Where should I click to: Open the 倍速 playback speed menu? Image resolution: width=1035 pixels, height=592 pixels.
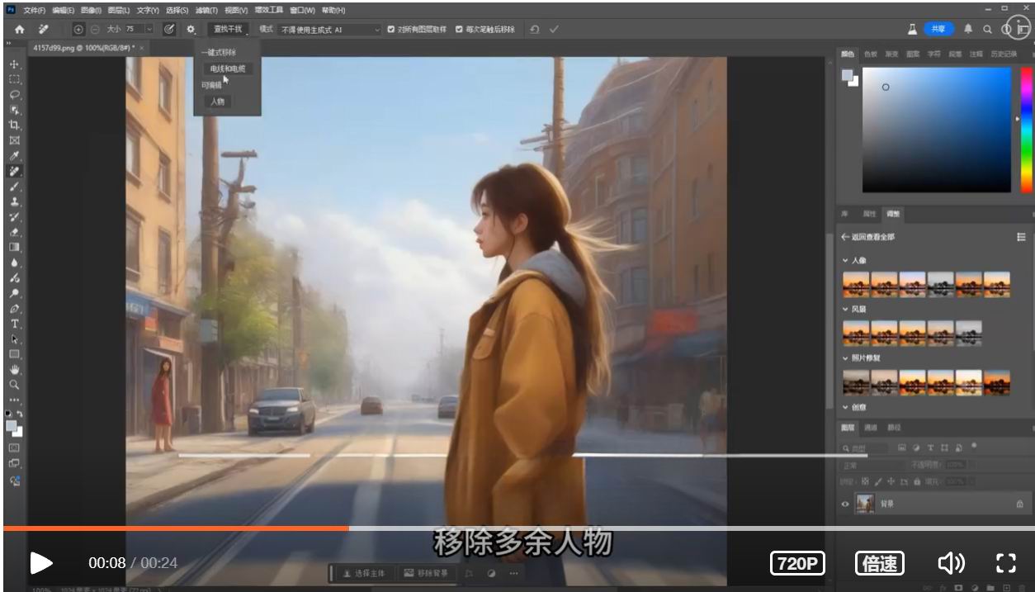point(879,563)
